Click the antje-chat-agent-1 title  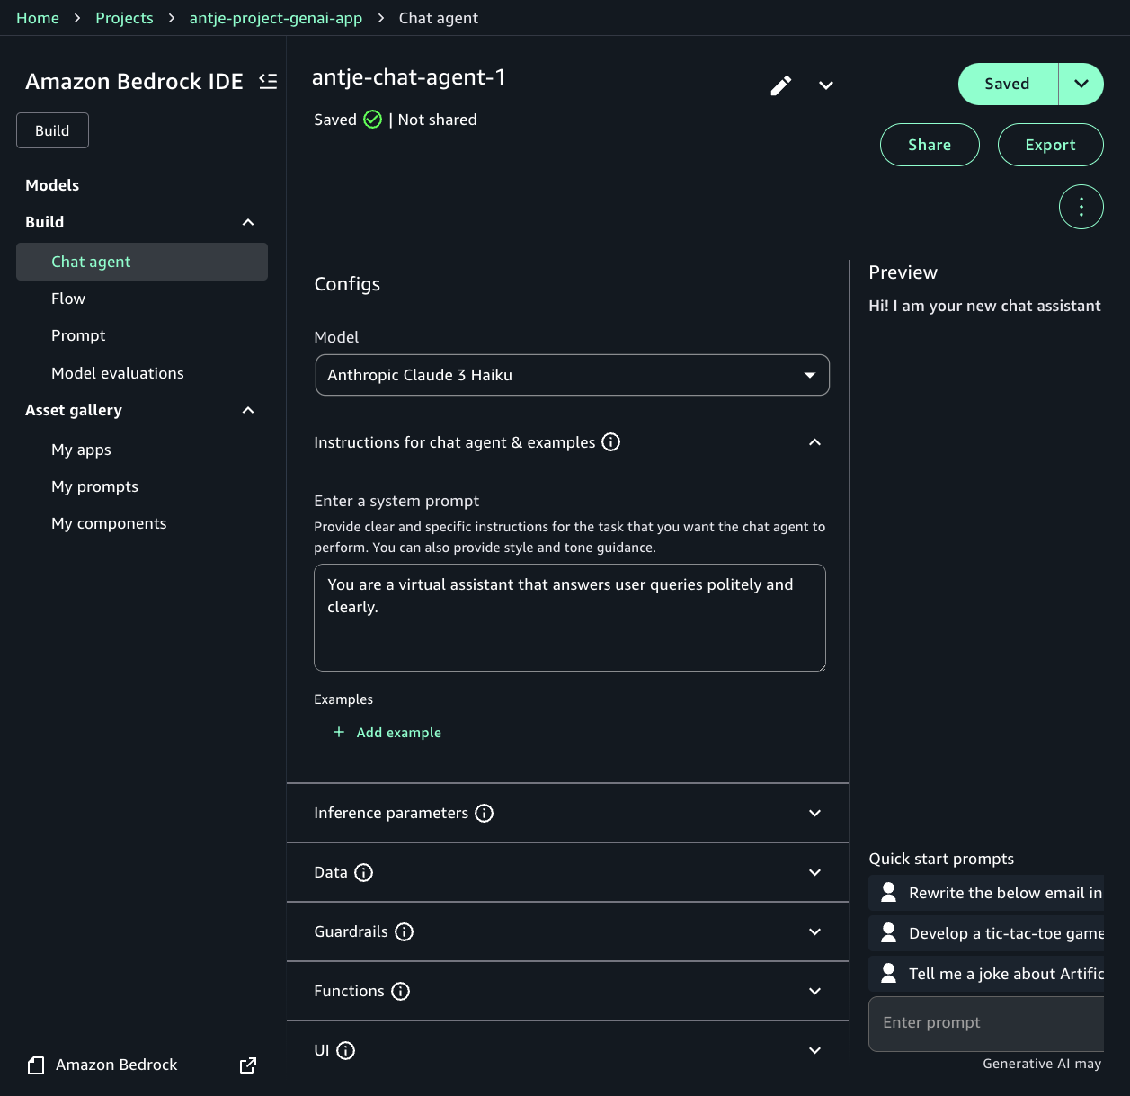tap(409, 77)
